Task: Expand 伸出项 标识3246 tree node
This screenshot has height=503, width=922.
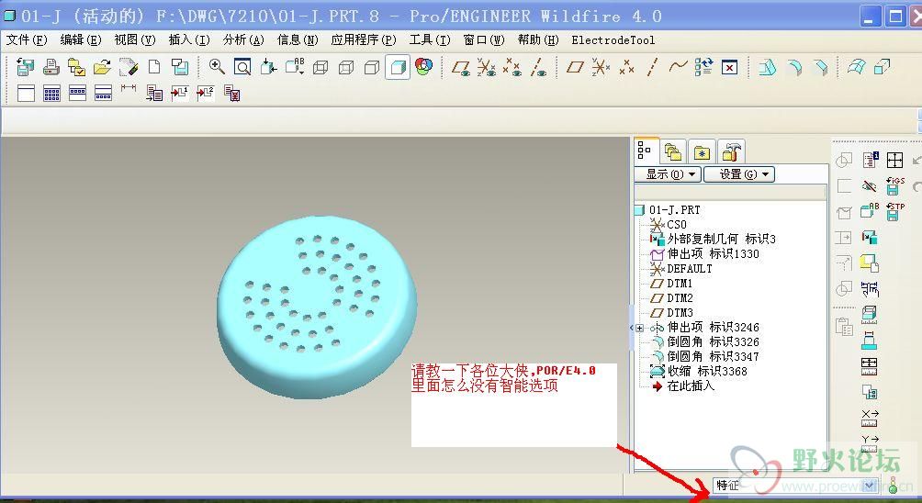Action: 640,328
